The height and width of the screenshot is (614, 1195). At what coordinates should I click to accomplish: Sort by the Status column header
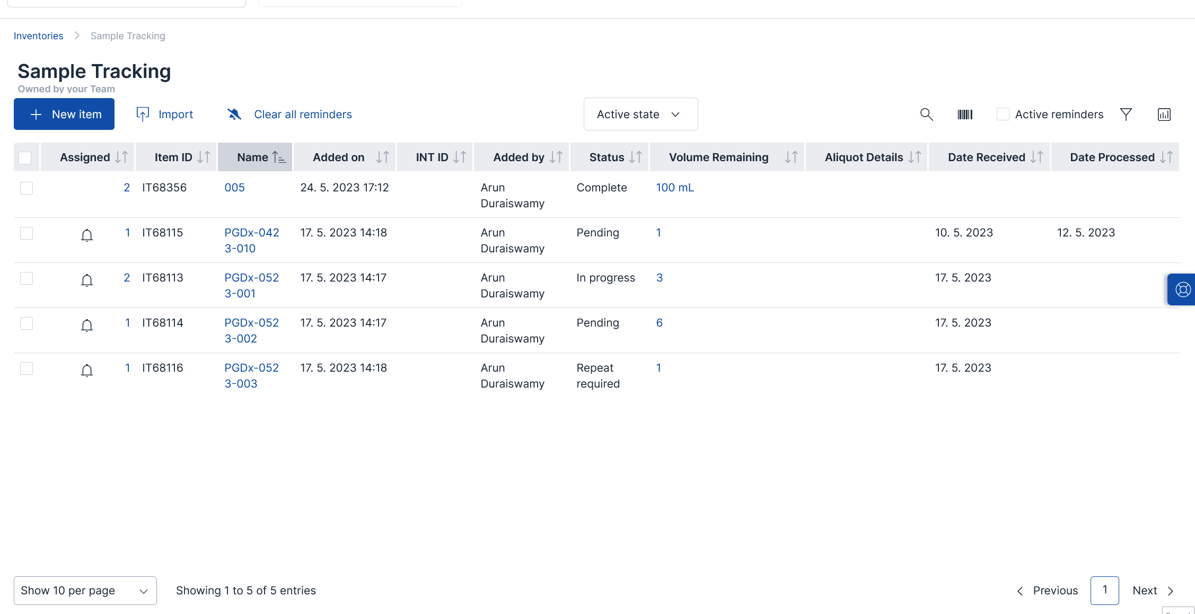pyautogui.click(x=608, y=157)
